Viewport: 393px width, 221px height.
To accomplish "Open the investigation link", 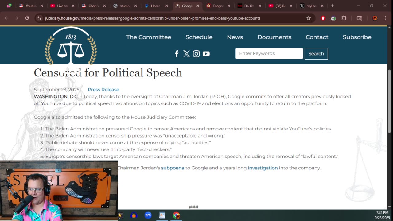I will point(263,168).
